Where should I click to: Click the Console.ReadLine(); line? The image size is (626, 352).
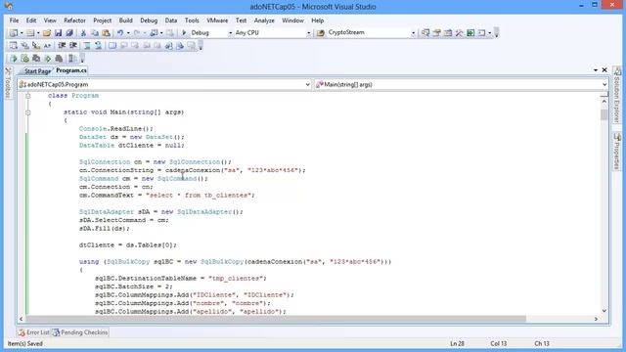pyautogui.click(x=116, y=129)
